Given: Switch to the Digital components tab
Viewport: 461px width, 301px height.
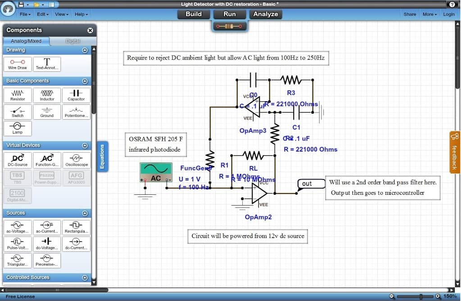Looking at the screenshot, I should pos(72,40).
